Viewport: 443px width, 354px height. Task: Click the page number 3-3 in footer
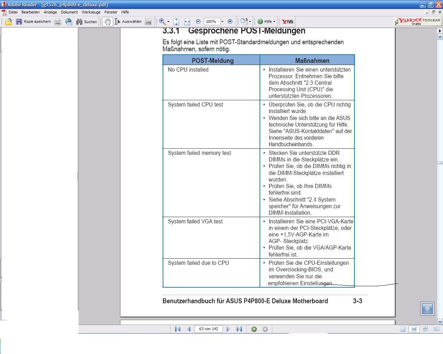[x=358, y=301]
